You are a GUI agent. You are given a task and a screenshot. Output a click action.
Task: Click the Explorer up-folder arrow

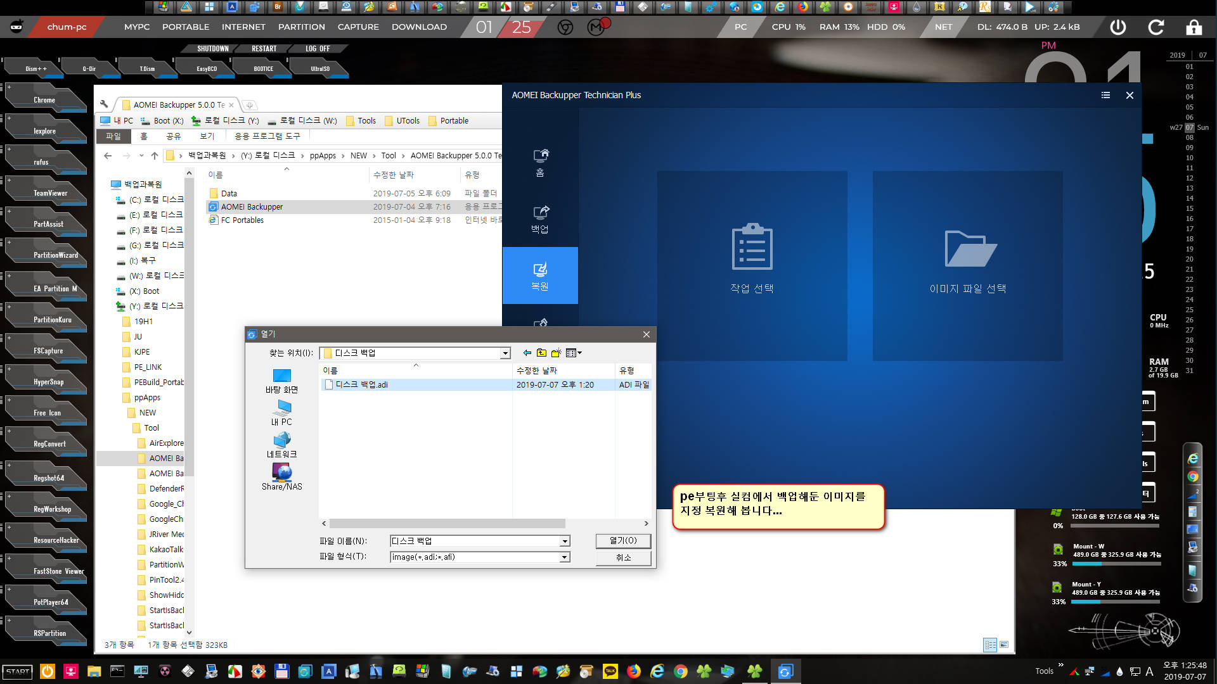[155, 156]
